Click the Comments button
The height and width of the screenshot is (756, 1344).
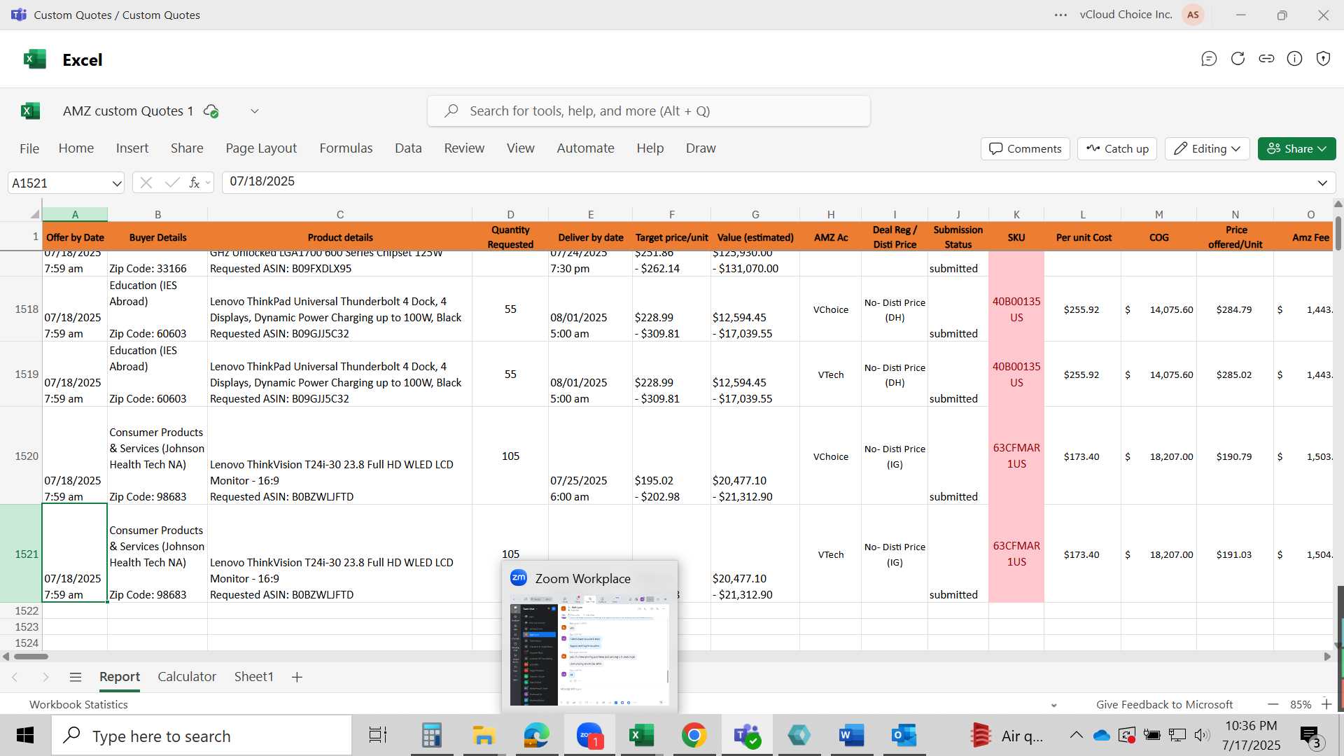1025,148
